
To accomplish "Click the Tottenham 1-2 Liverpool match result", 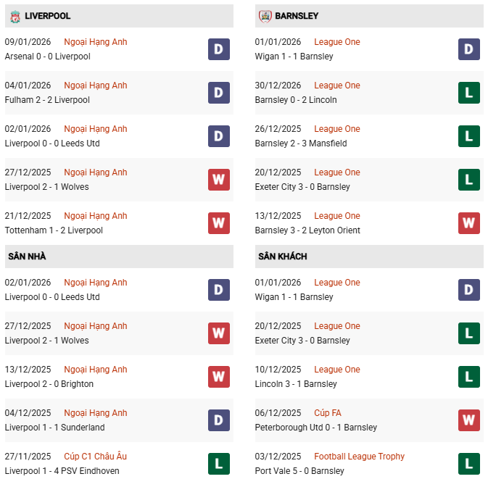I will (54, 230).
